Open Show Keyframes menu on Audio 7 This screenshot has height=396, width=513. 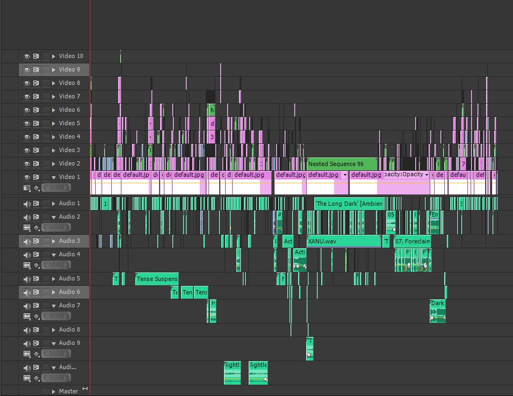coord(37,316)
